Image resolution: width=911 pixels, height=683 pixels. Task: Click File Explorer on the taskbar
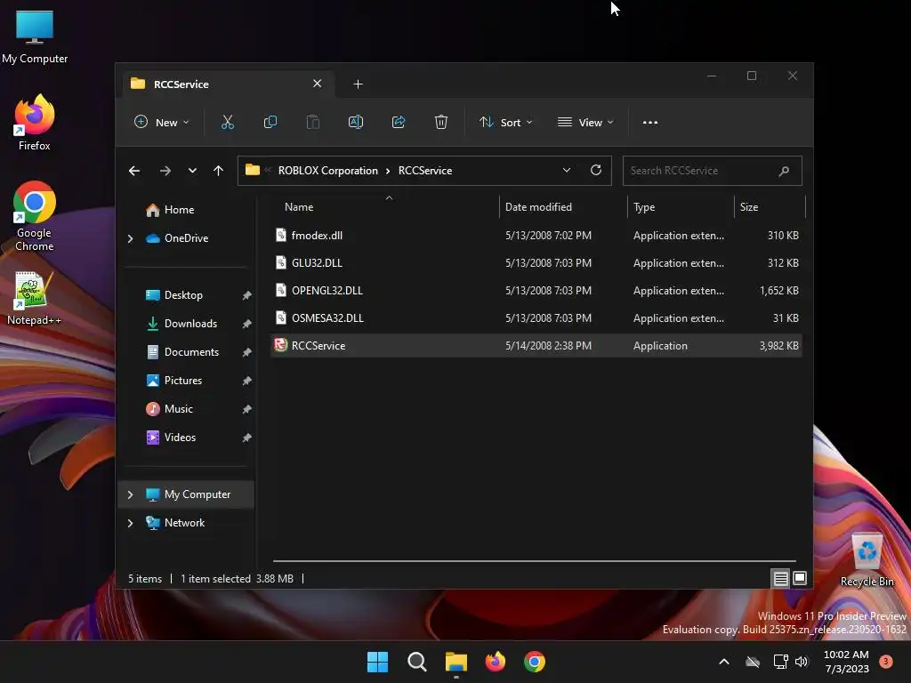[x=456, y=662]
